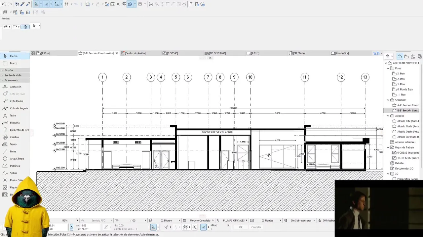Click the scissors split tool icon

[151, 4]
